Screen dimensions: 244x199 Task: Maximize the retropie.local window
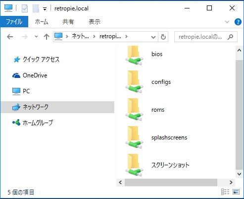click(x=209, y=8)
